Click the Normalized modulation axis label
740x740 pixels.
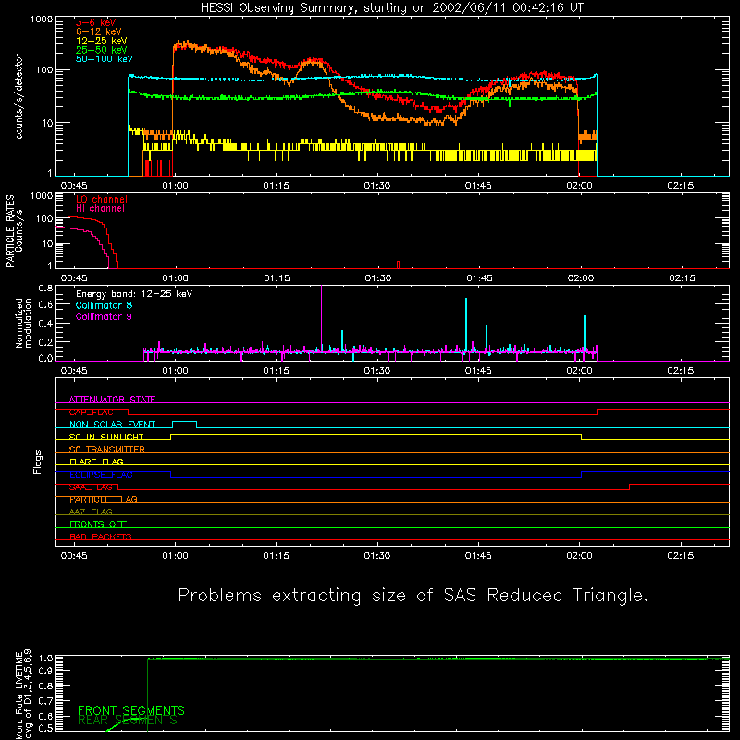(x=23, y=323)
